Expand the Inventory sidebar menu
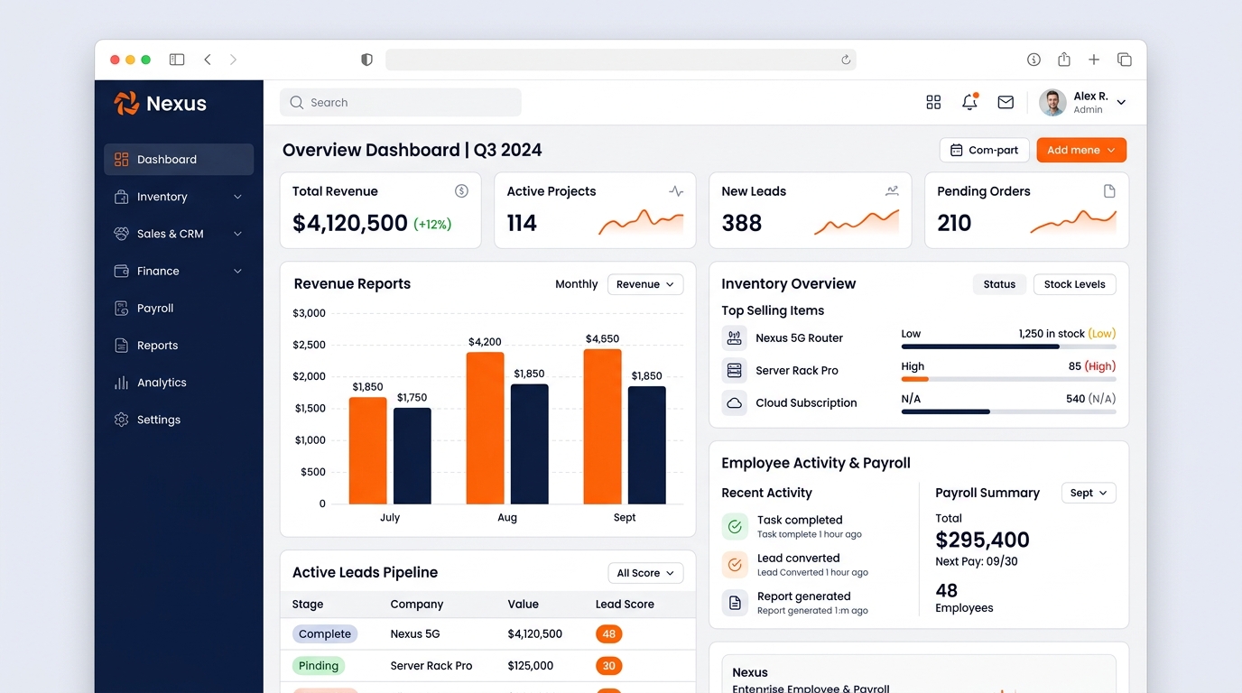The image size is (1242, 693). [179, 197]
